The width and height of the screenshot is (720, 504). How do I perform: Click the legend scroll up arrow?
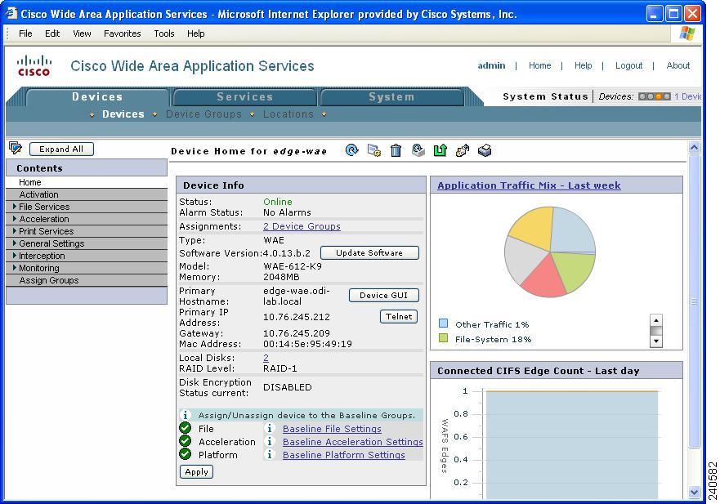[x=656, y=320]
